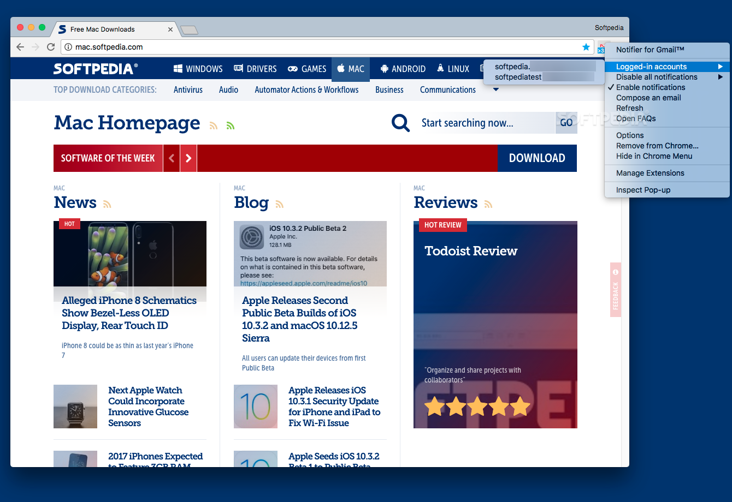
Task: Click the GO search button
Action: (566, 123)
